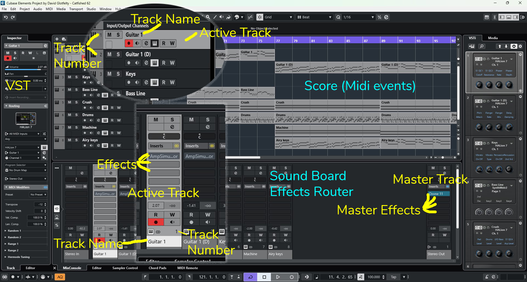Add a track instrument in VSTi rack
The width and height of the screenshot is (527, 282).
click(x=472, y=46)
